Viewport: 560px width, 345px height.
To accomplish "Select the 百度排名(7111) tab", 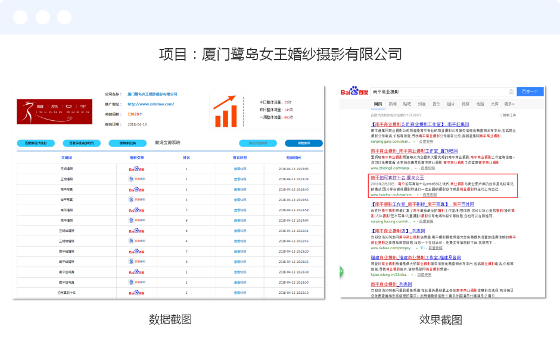I will click(36, 143).
